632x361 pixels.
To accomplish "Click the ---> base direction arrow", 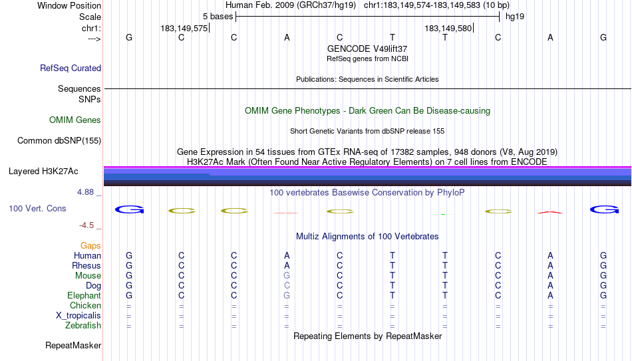I will click(94, 39).
